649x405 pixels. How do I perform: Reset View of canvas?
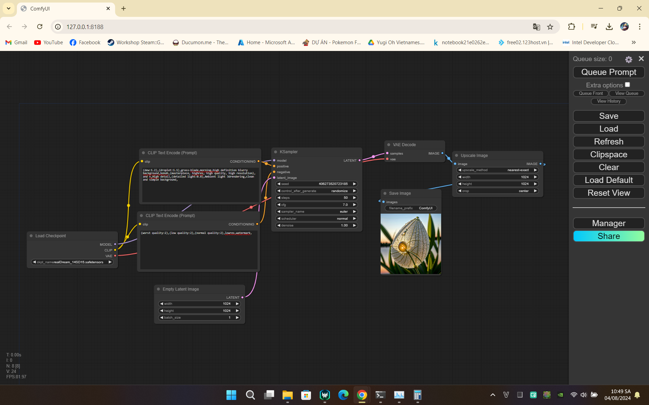(x=608, y=193)
